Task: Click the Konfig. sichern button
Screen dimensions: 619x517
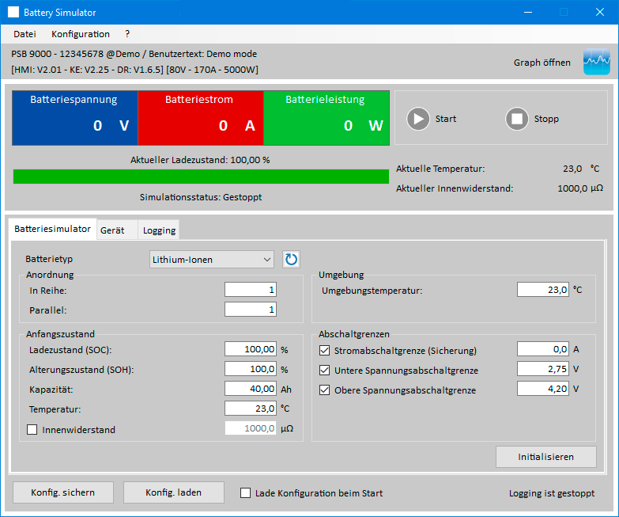Action: click(x=63, y=492)
